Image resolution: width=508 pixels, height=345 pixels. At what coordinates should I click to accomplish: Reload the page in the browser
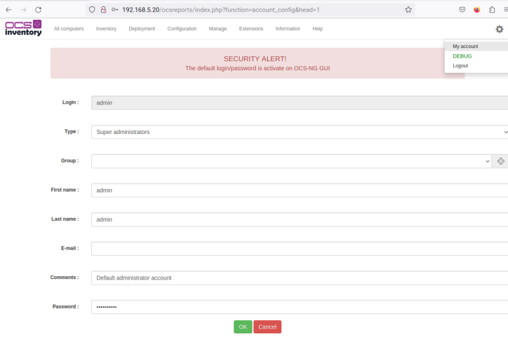coord(38,10)
